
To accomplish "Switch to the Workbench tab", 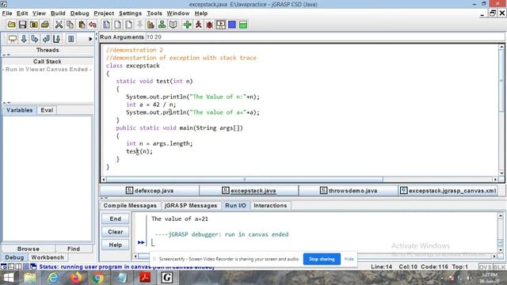I will click(x=48, y=257).
